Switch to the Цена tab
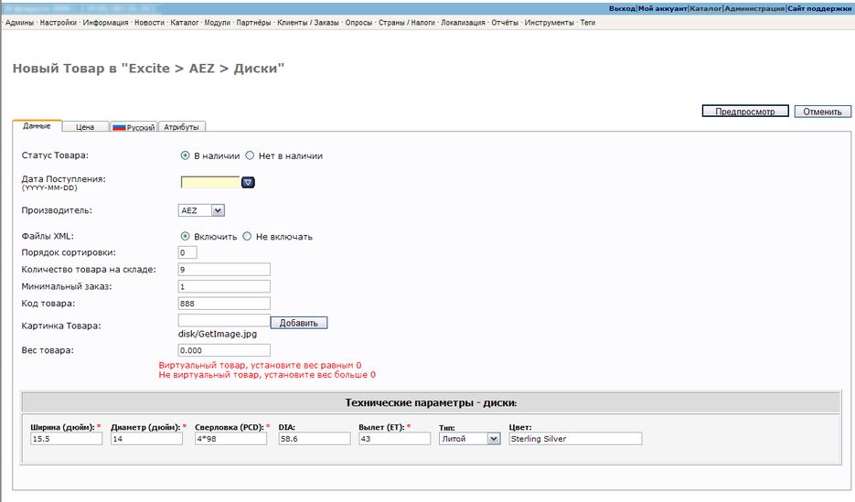 [x=85, y=126]
